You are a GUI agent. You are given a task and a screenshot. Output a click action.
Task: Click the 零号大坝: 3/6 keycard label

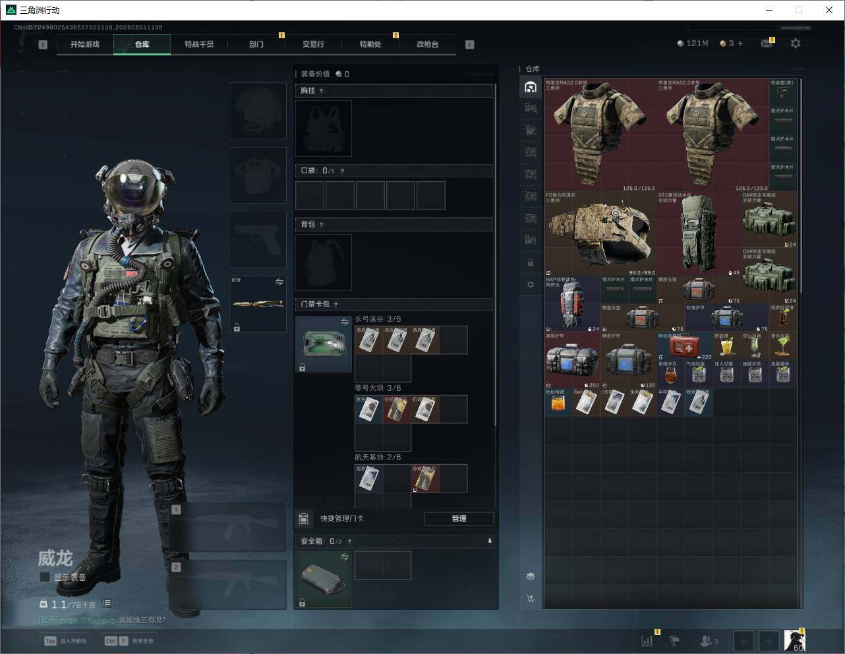(x=378, y=388)
